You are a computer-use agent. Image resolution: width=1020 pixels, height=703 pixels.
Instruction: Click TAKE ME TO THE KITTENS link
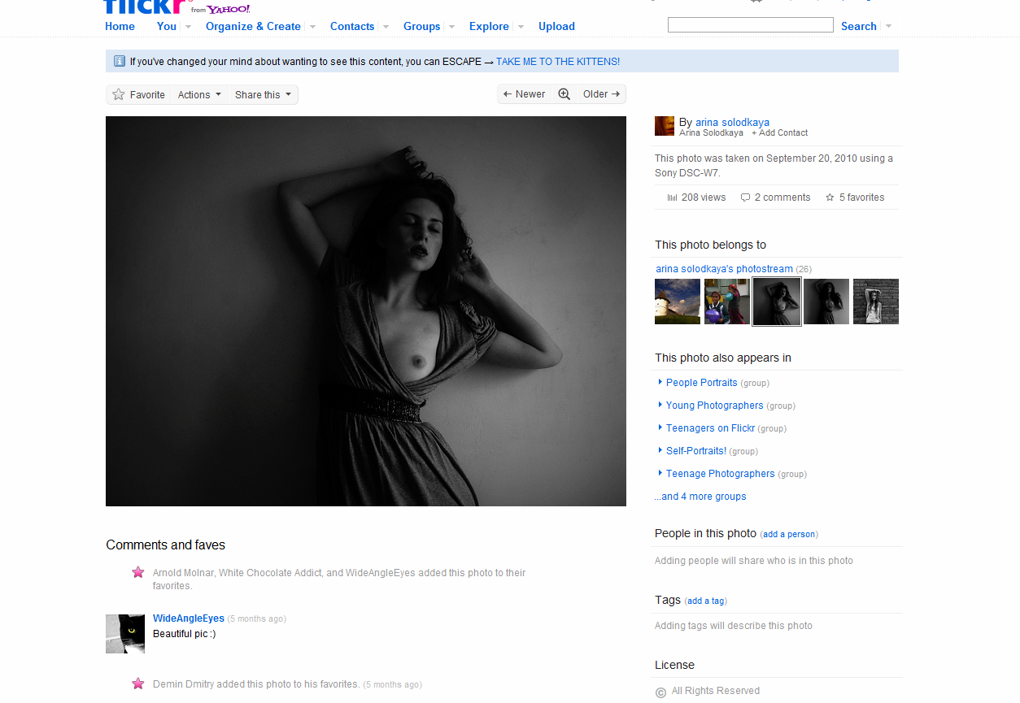click(x=558, y=62)
